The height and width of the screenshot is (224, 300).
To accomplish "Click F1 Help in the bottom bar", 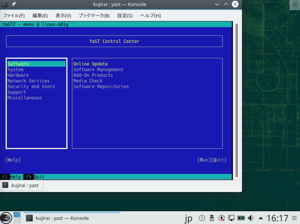I will [x=11, y=177].
